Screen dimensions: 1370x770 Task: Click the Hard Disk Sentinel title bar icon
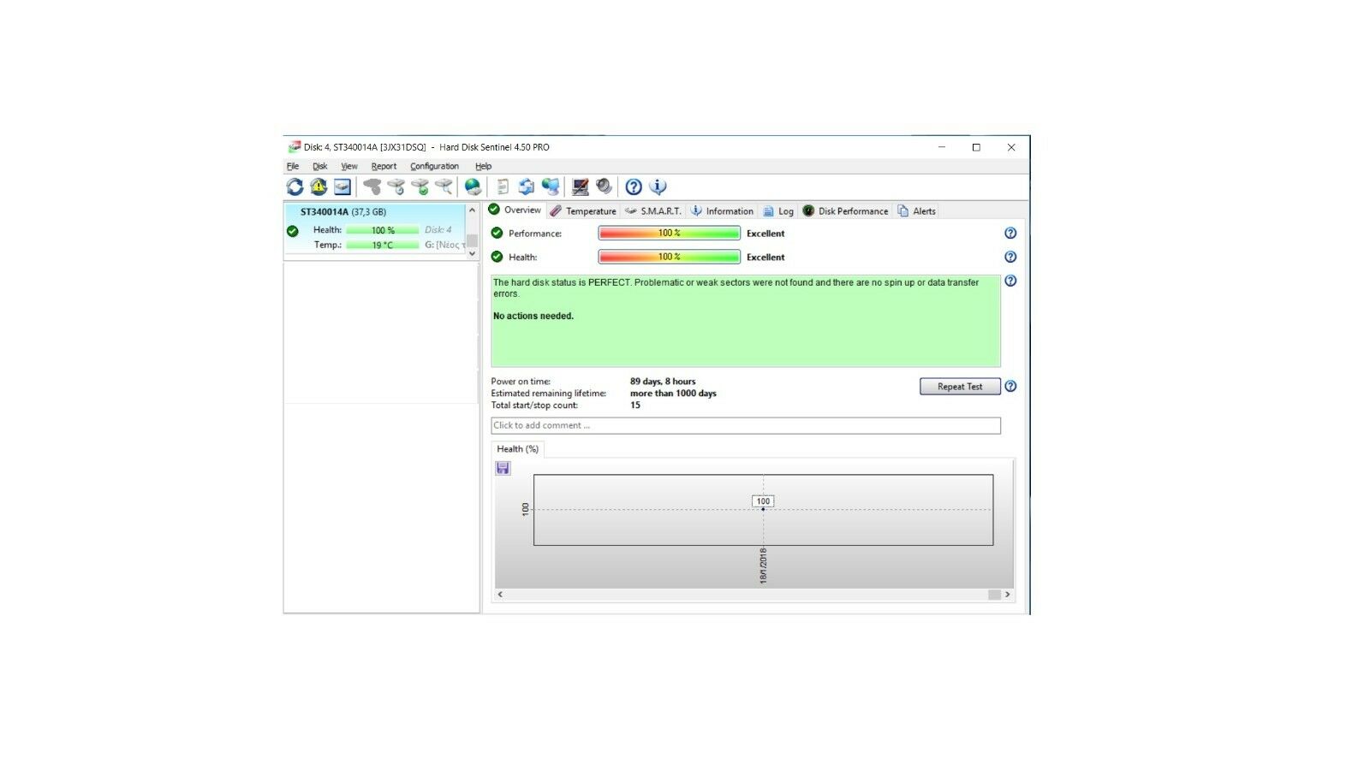(x=295, y=147)
